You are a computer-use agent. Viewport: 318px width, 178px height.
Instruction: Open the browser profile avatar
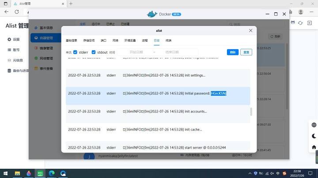click(301, 12)
